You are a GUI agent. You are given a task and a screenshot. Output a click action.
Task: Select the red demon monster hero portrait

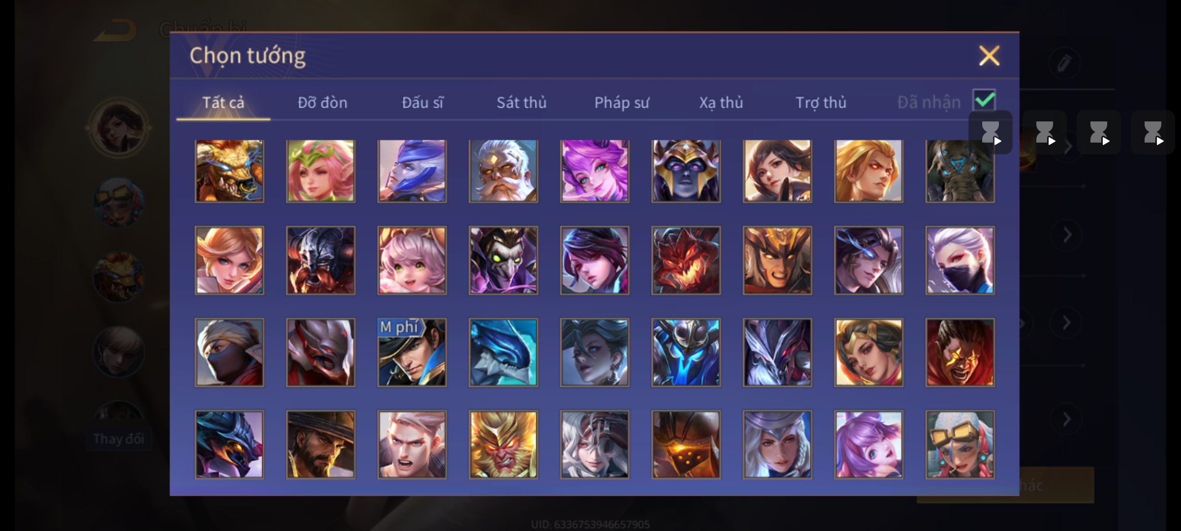(686, 260)
